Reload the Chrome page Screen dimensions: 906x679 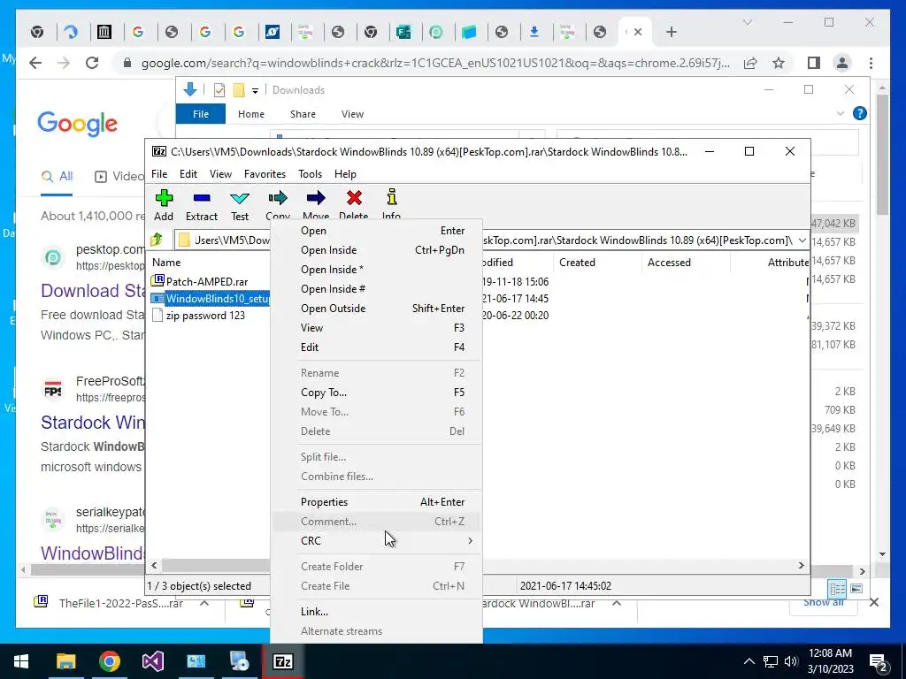pyautogui.click(x=92, y=63)
